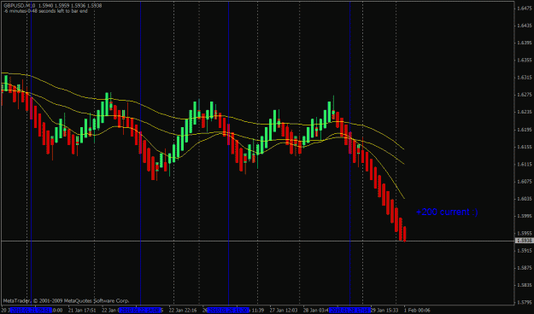Click the 1.5955 price scale label
This screenshot has height=314, width=534.
pos(525,234)
